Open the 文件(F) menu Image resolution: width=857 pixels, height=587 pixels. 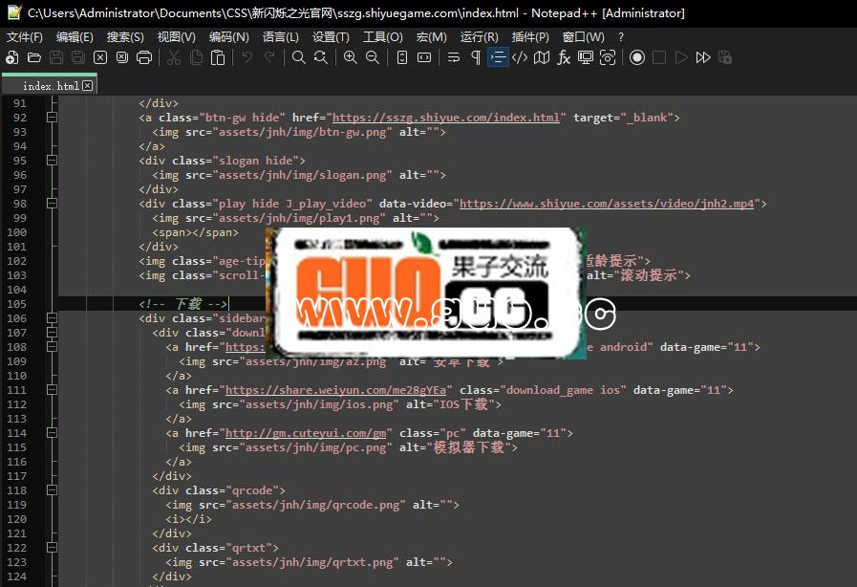pos(25,37)
